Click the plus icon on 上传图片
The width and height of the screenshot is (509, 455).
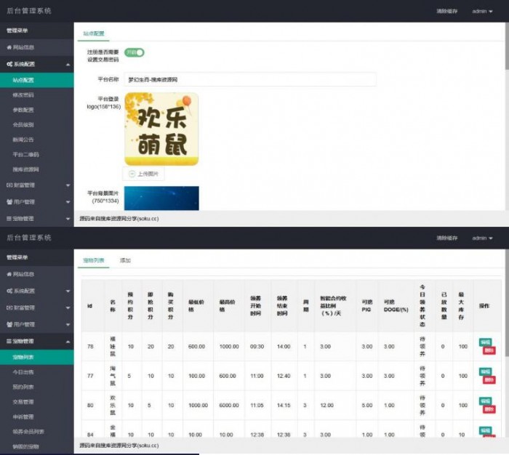132,174
